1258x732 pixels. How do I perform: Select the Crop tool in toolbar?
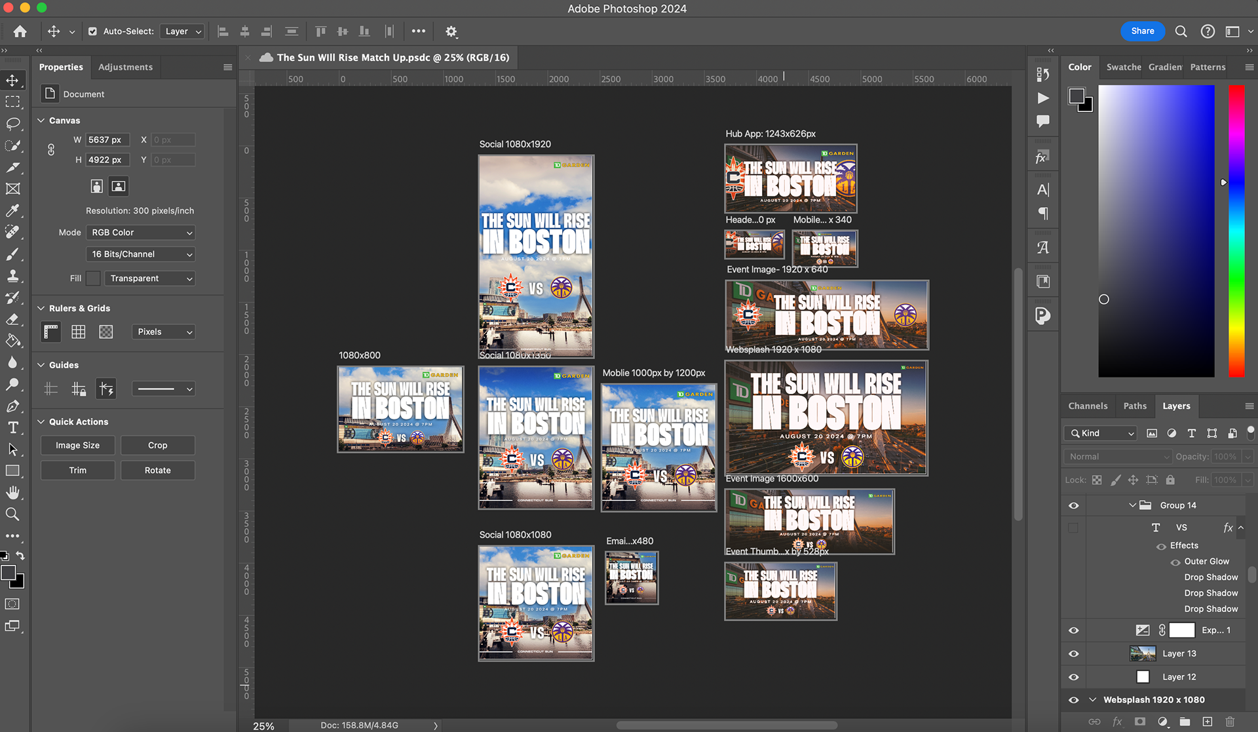click(12, 167)
